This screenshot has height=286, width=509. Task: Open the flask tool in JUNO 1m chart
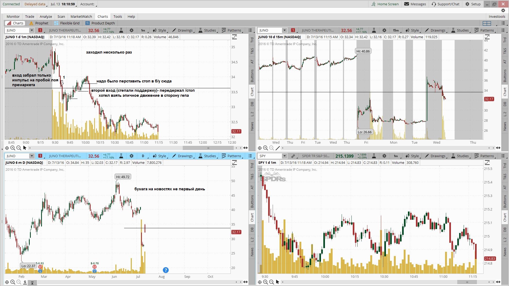(x=121, y=30)
